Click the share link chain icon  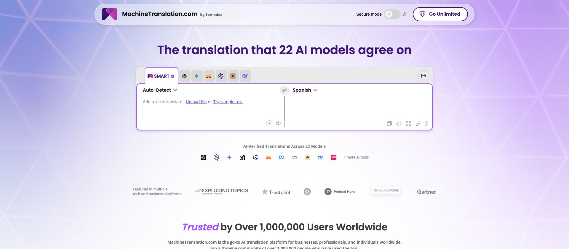pyautogui.click(x=418, y=124)
